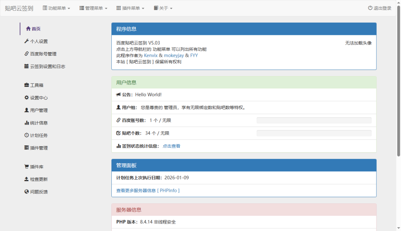Click the clock icon for 计划任务
Screen dimensions: 401x231
tap(26, 135)
